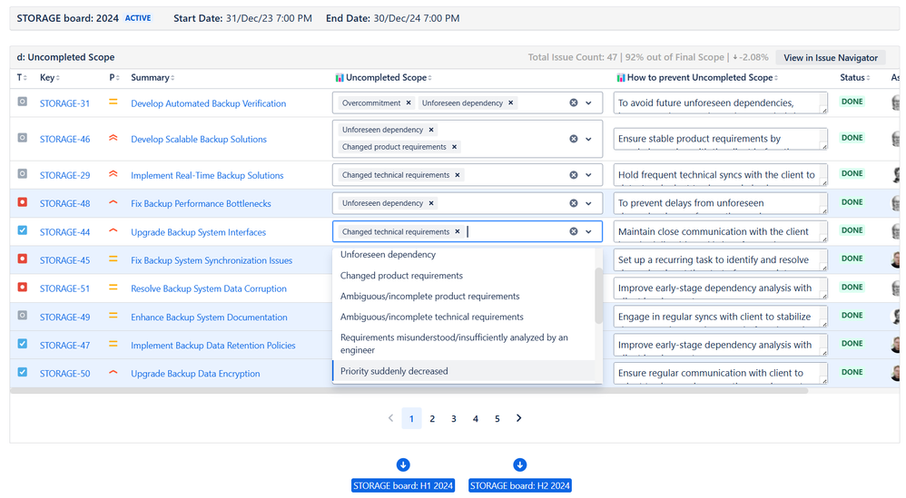Screen dimensions: 906x498
Task: Sort by the Summary column
Action: click(x=153, y=77)
